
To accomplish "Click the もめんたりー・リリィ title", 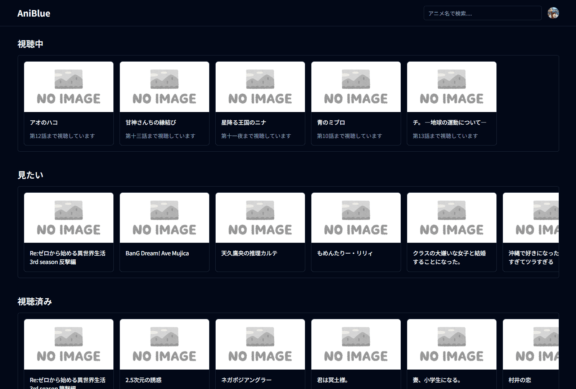I will (x=345, y=253).
